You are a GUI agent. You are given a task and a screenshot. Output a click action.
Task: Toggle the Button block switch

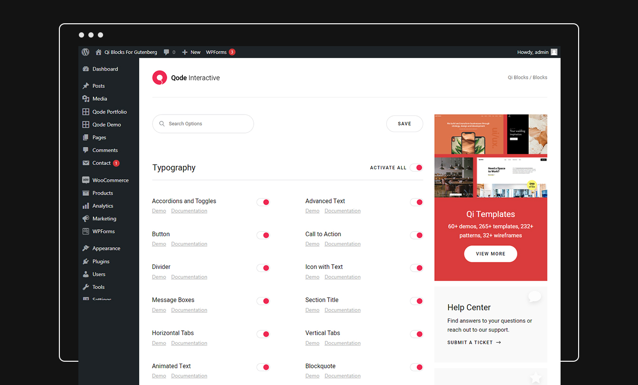(x=263, y=235)
